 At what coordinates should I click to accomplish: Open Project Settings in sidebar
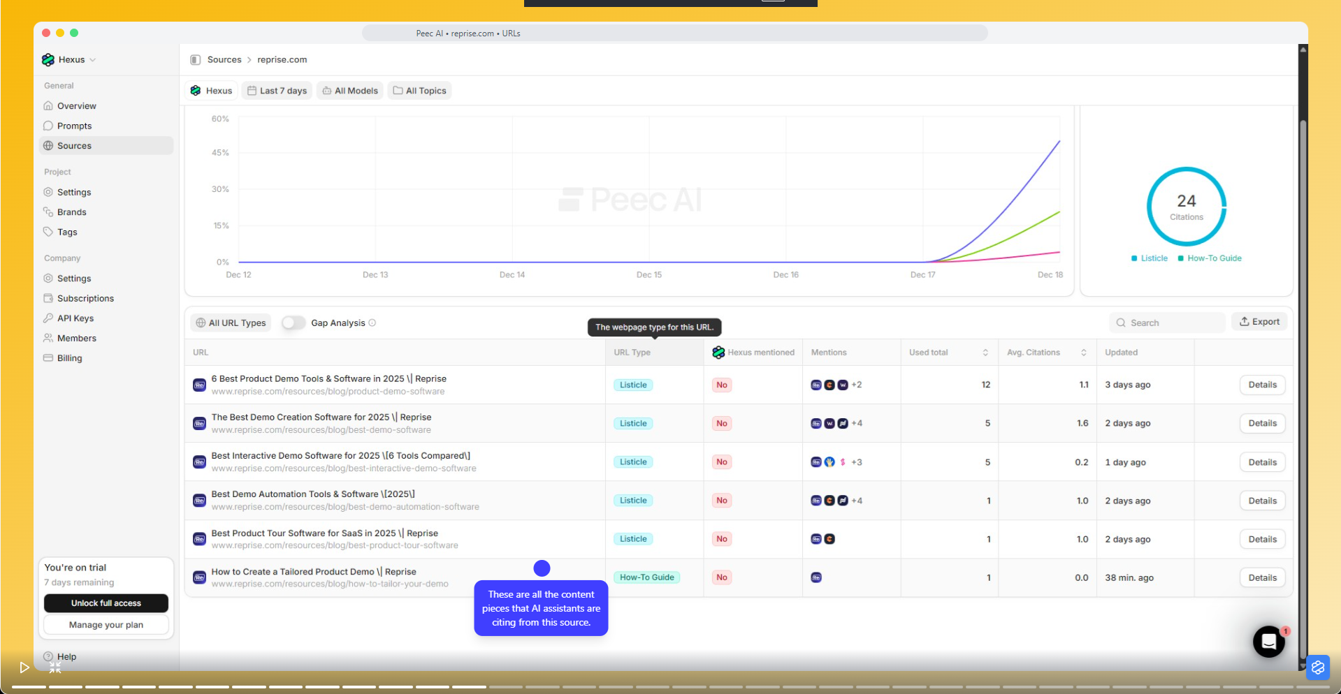(x=74, y=192)
